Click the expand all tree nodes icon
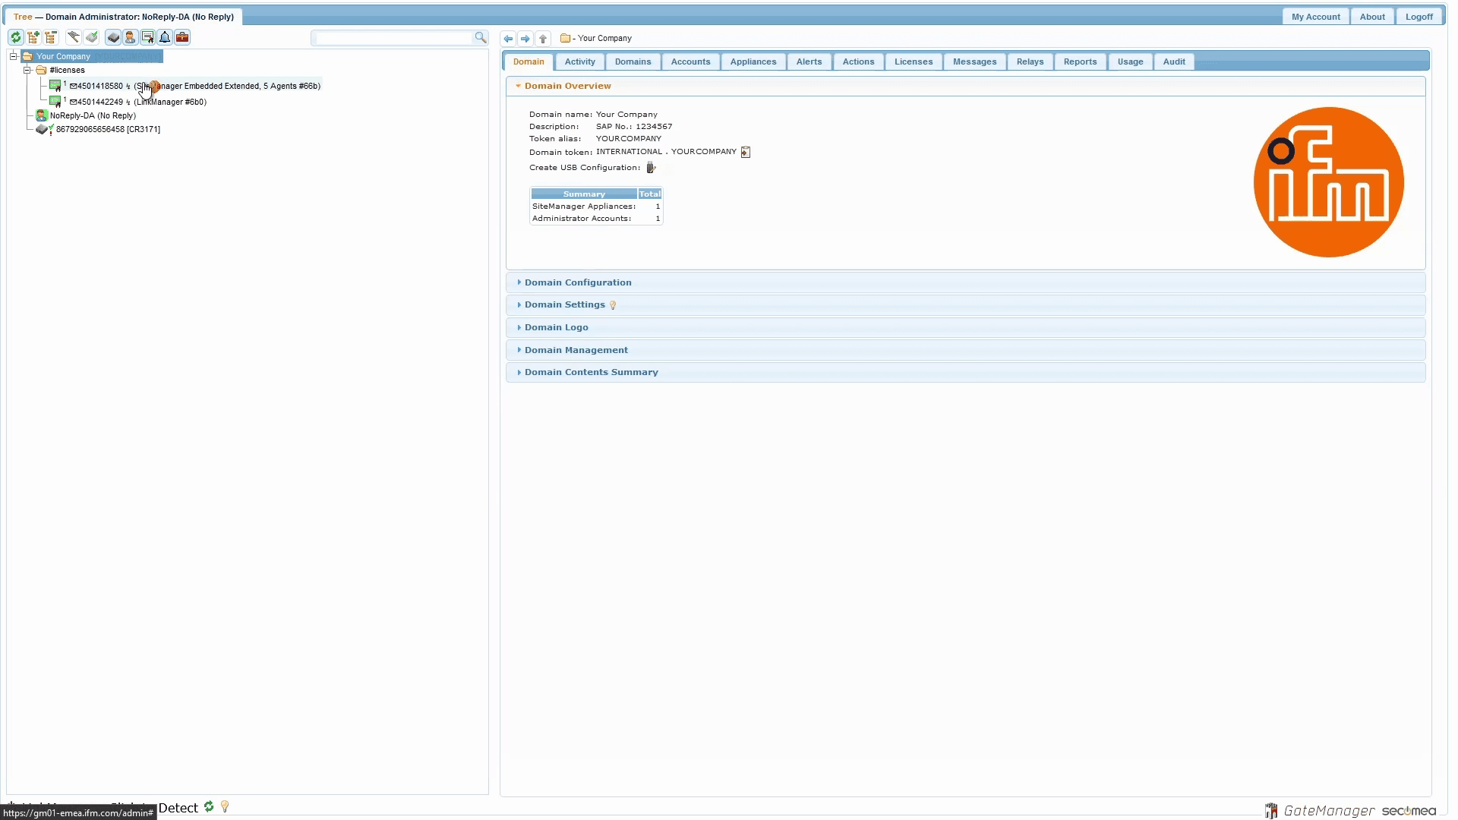The height and width of the screenshot is (820, 1458). pyautogui.click(x=33, y=37)
